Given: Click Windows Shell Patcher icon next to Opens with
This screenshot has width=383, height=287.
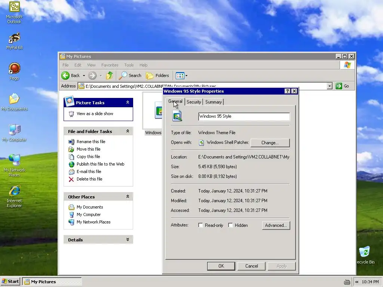Looking at the screenshot, I should [x=201, y=142].
